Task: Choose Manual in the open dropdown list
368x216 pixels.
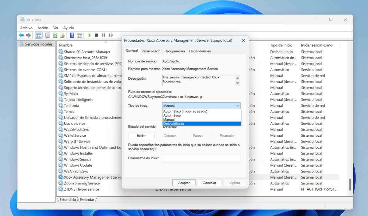Action: [x=201, y=119]
